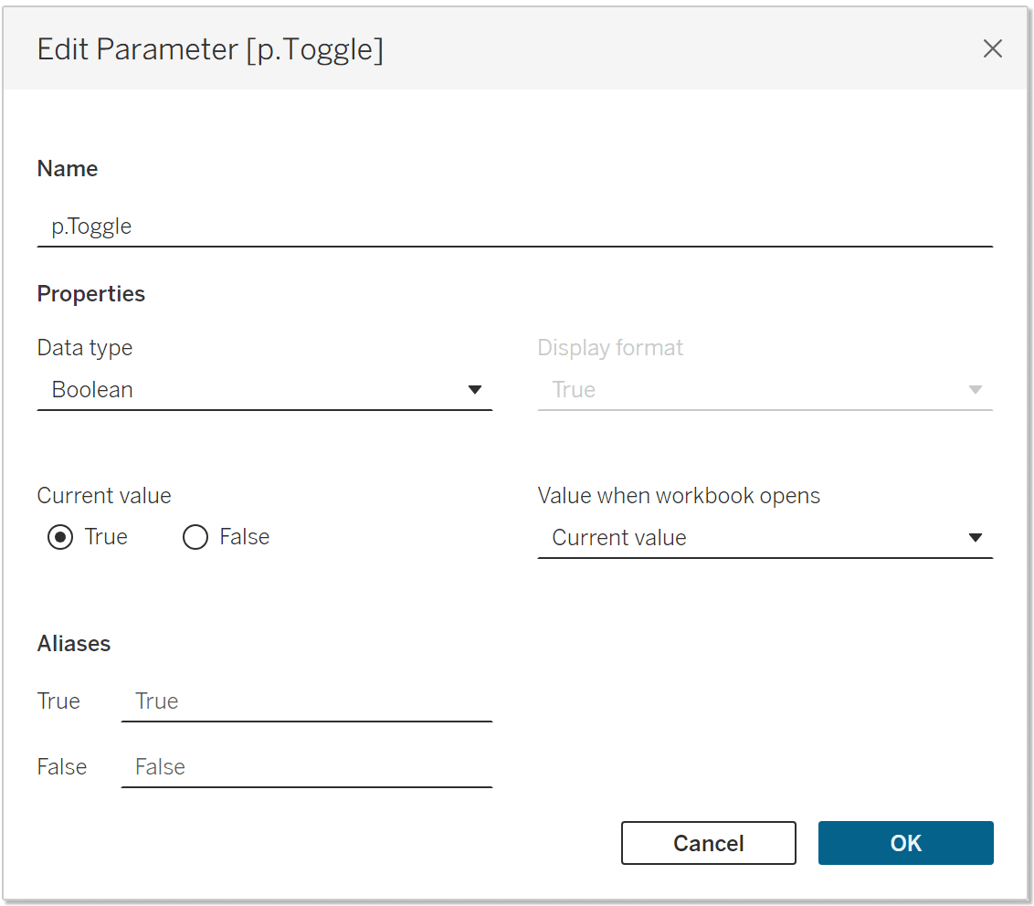
Task: Click the False alias input field
Action: [x=307, y=767]
